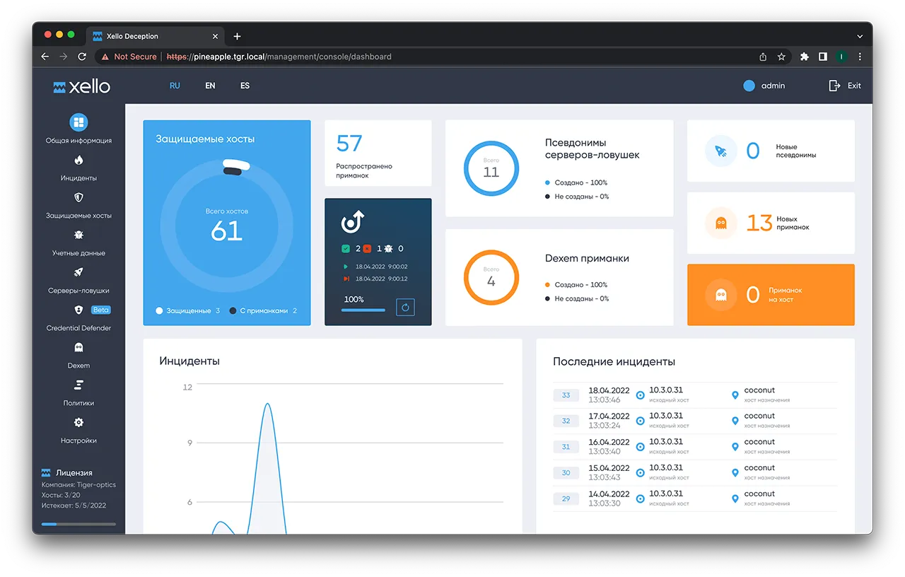
Task: Click the Защищаемые хосты shield icon
Action: (x=78, y=198)
